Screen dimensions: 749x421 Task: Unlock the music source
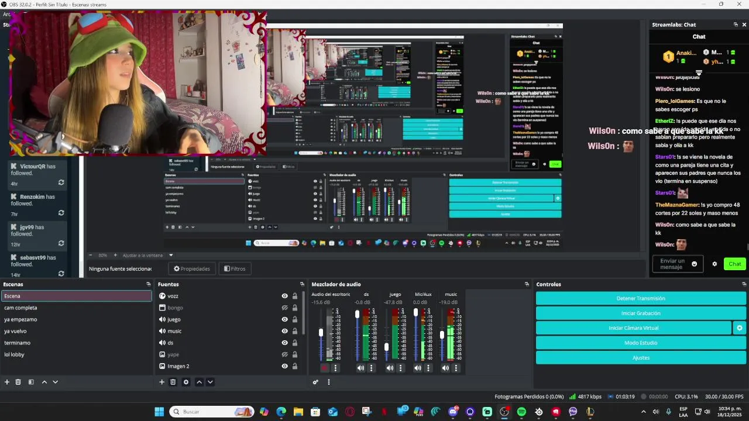(x=295, y=331)
